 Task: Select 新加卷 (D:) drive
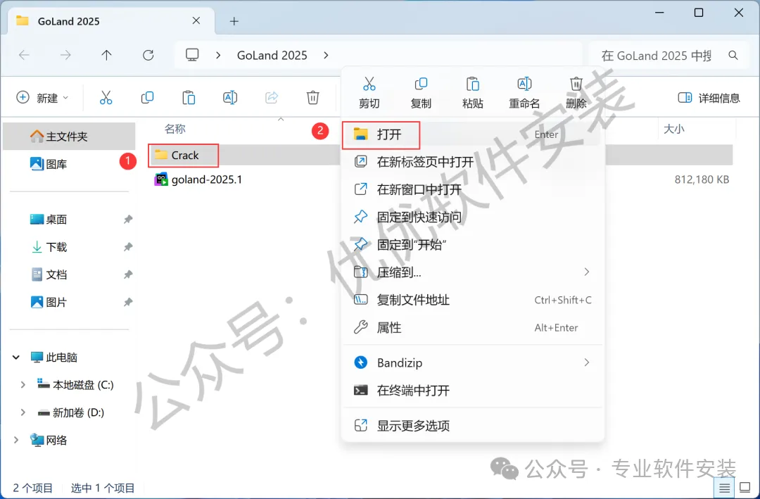click(71, 412)
